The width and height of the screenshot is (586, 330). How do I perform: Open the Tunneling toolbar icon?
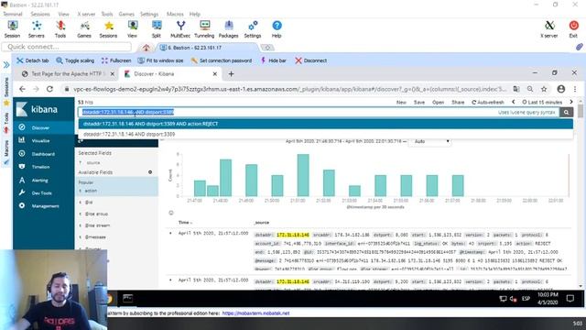pos(204,29)
